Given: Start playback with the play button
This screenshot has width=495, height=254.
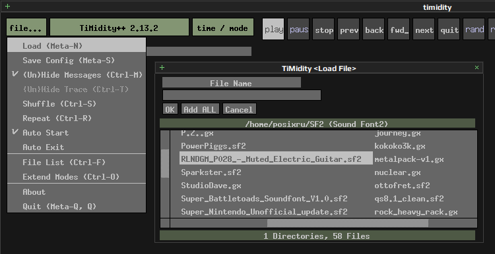Looking at the screenshot, I should pos(273,29).
